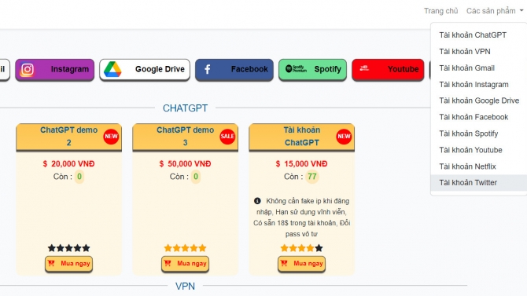This screenshot has height=296, width=527.
Task: Click the Facebook f logo icon
Action: [208, 69]
